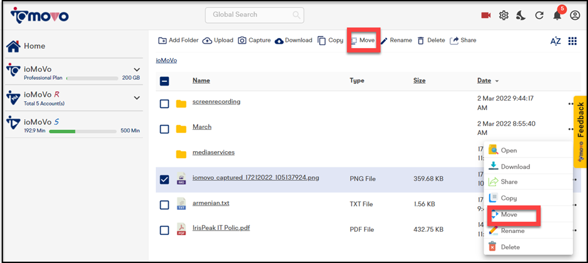Viewport: 588px width, 263px height.
Task: Expand ioMoVo R accounts chevron
Action: tap(137, 98)
